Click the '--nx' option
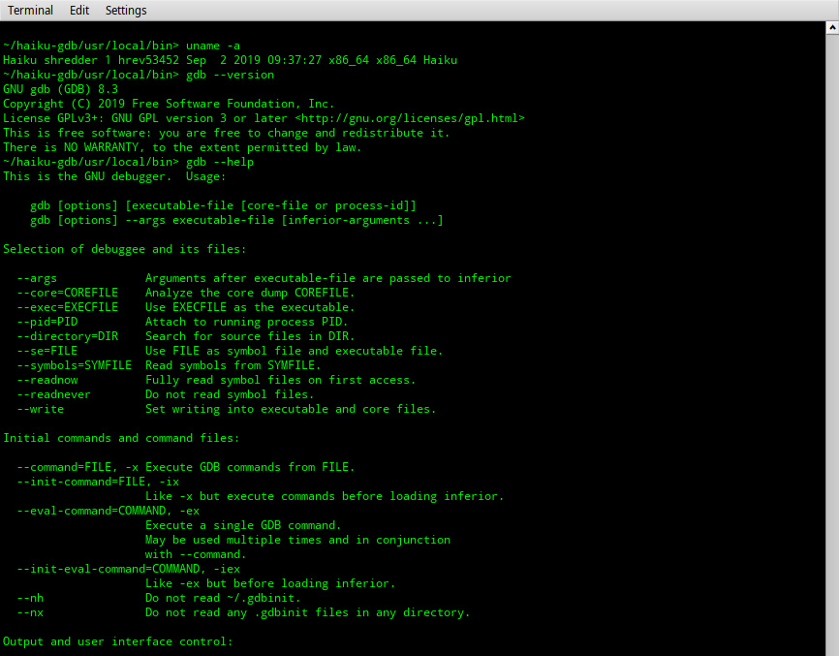This screenshot has width=839, height=656. tap(30, 612)
